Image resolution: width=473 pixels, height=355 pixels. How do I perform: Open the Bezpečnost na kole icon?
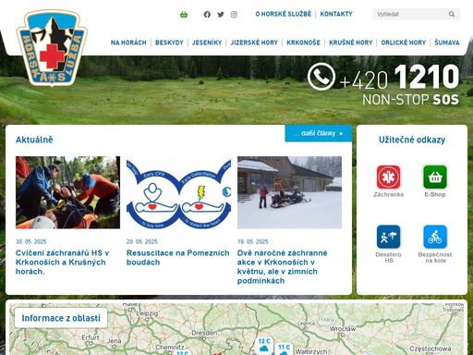435,237
